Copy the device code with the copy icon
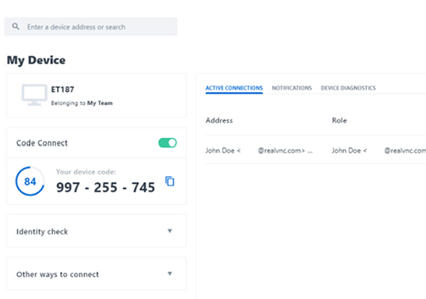This screenshot has width=426, height=299. (x=170, y=181)
